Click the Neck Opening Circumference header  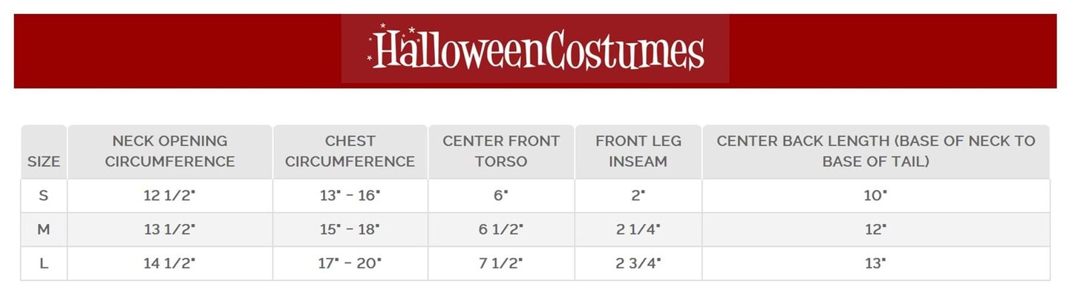[x=170, y=151]
